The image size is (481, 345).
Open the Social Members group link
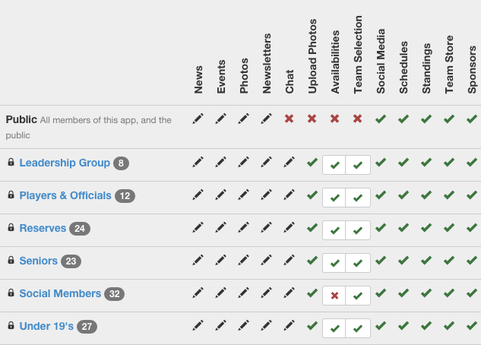coord(60,293)
